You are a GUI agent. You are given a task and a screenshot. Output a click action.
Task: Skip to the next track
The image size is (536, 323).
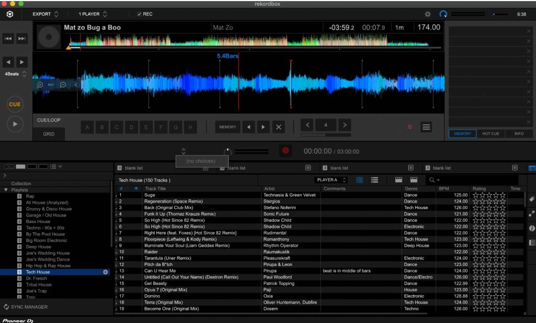coord(22,38)
